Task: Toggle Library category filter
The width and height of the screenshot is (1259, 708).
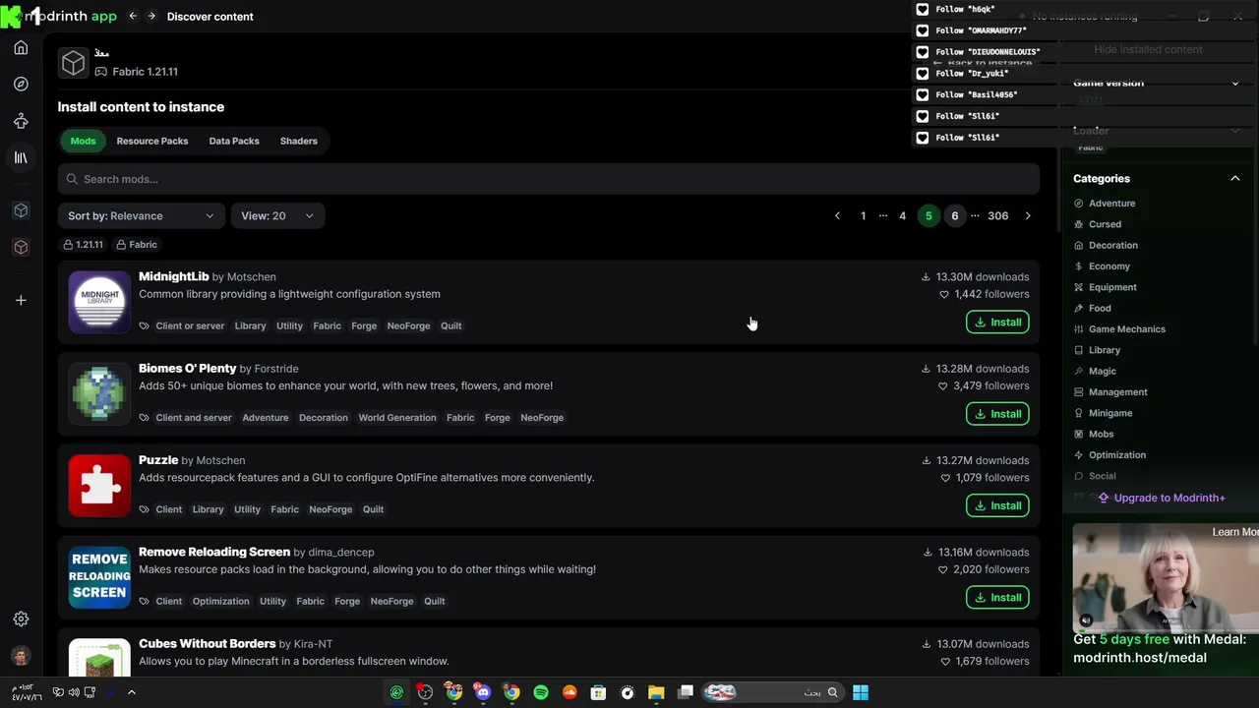Action: [x=1097, y=350]
